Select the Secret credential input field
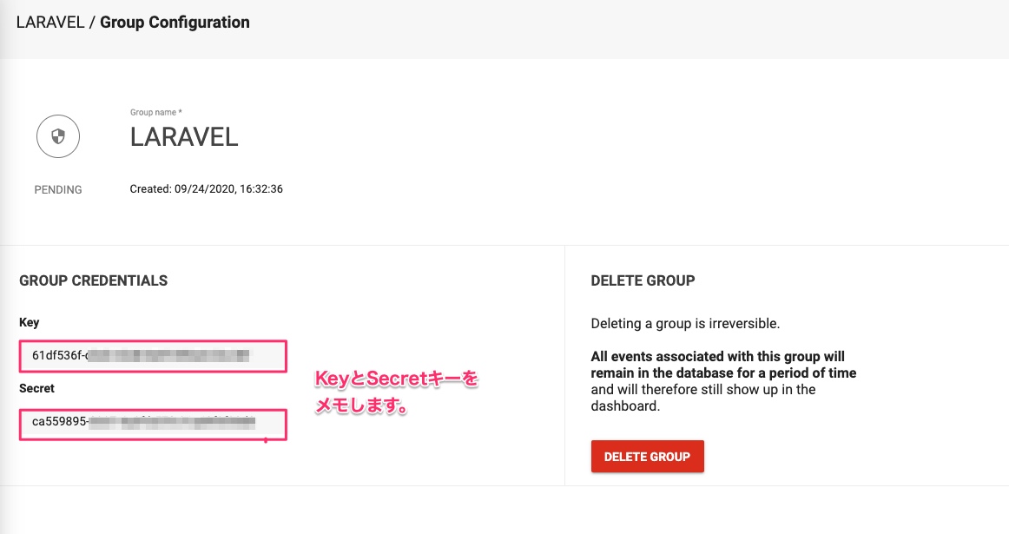 153,425
